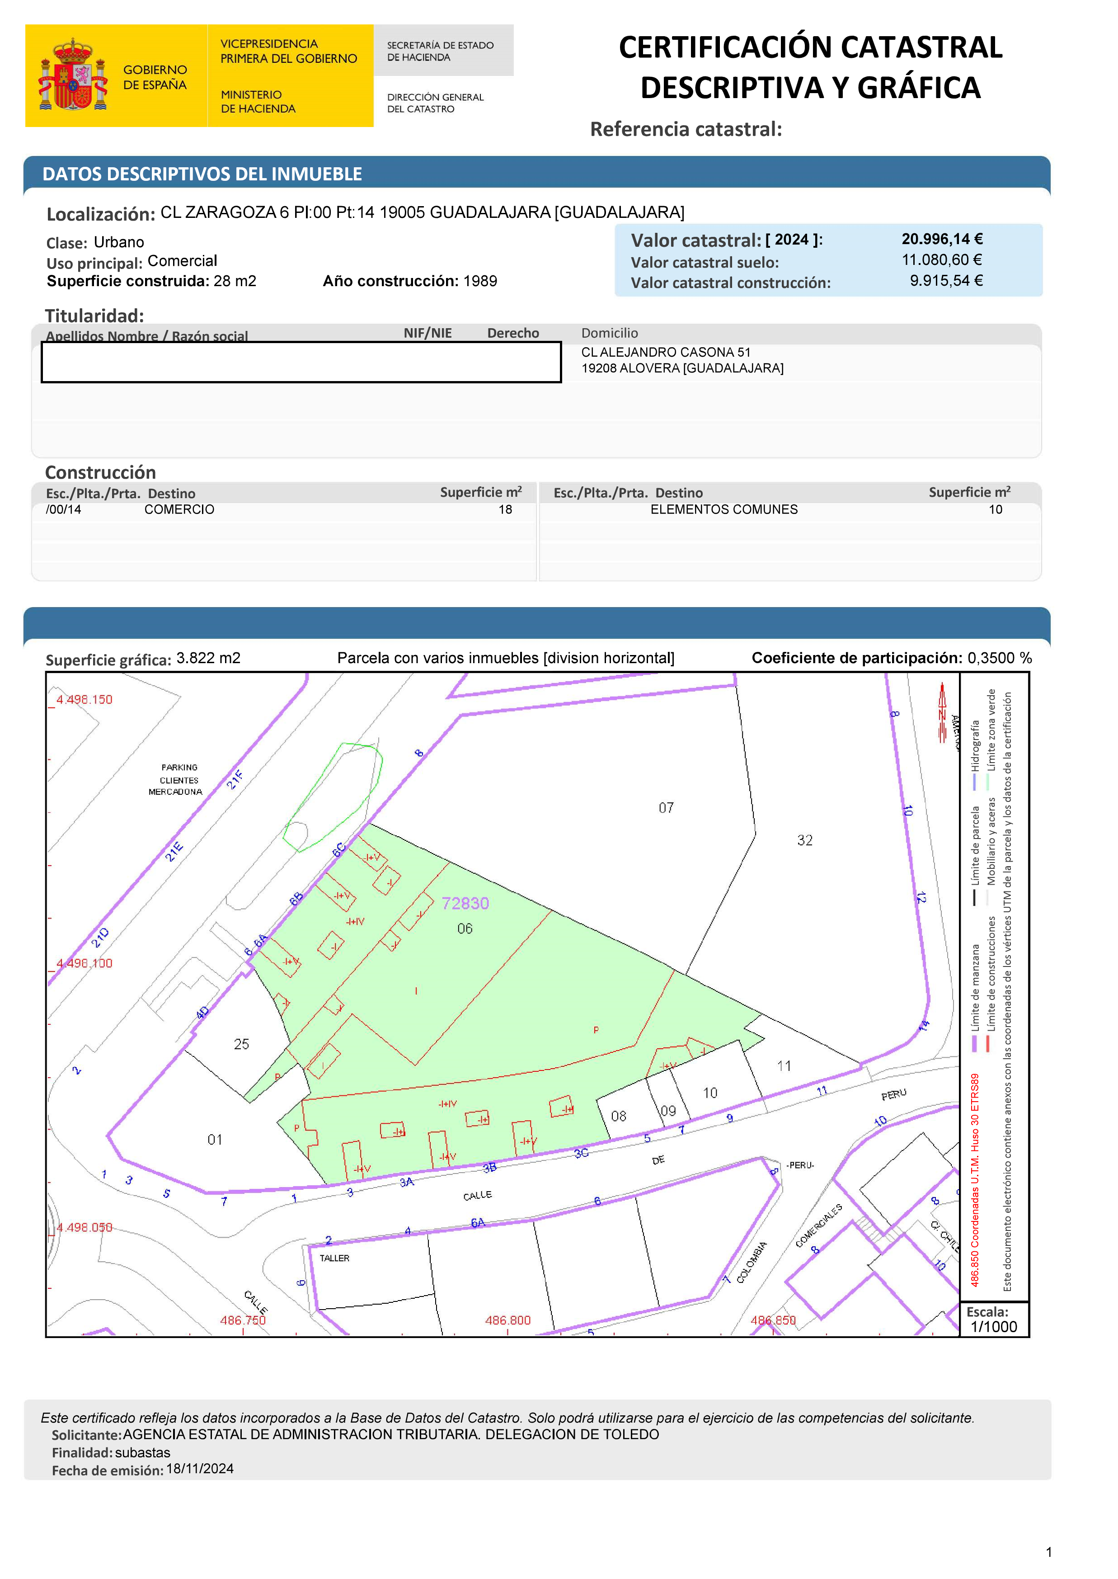Viewport: 1118px width, 1579px height.
Task: Click parcel number 72830 label
Action: [x=465, y=903]
